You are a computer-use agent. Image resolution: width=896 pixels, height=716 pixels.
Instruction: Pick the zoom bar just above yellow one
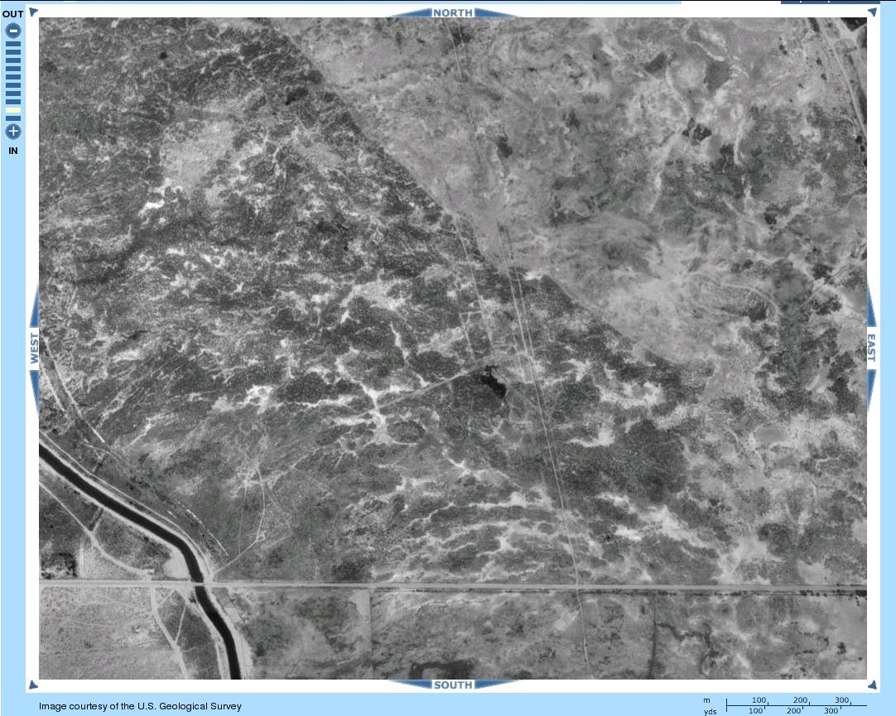(13, 102)
